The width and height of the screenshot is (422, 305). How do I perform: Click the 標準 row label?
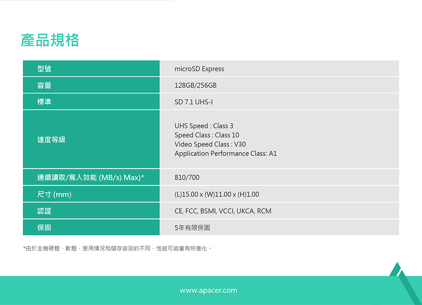44,102
